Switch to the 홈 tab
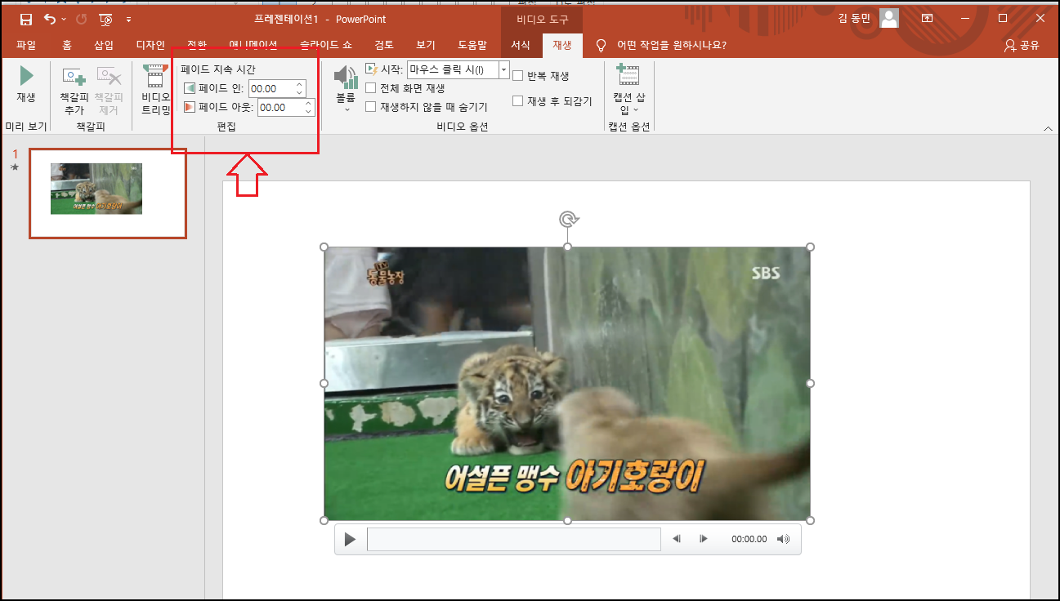Image resolution: width=1060 pixels, height=601 pixels. [67, 45]
